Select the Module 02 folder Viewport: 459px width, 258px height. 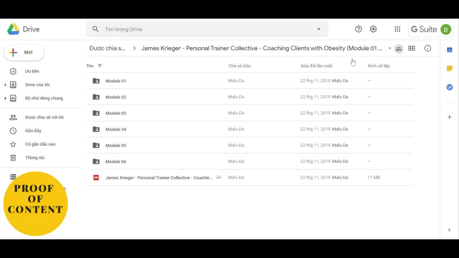[x=250, y=97]
